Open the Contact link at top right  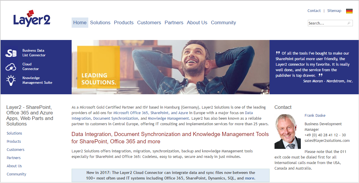pos(314,11)
